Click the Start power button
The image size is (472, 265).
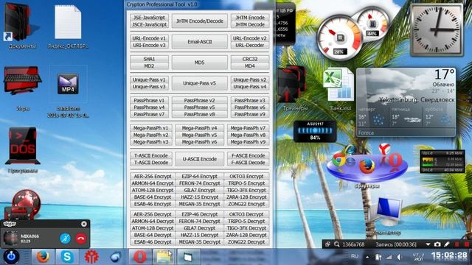11,257
